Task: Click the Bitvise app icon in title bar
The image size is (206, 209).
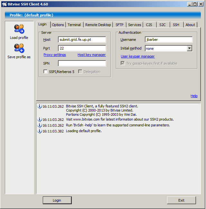Action: point(4,4)
